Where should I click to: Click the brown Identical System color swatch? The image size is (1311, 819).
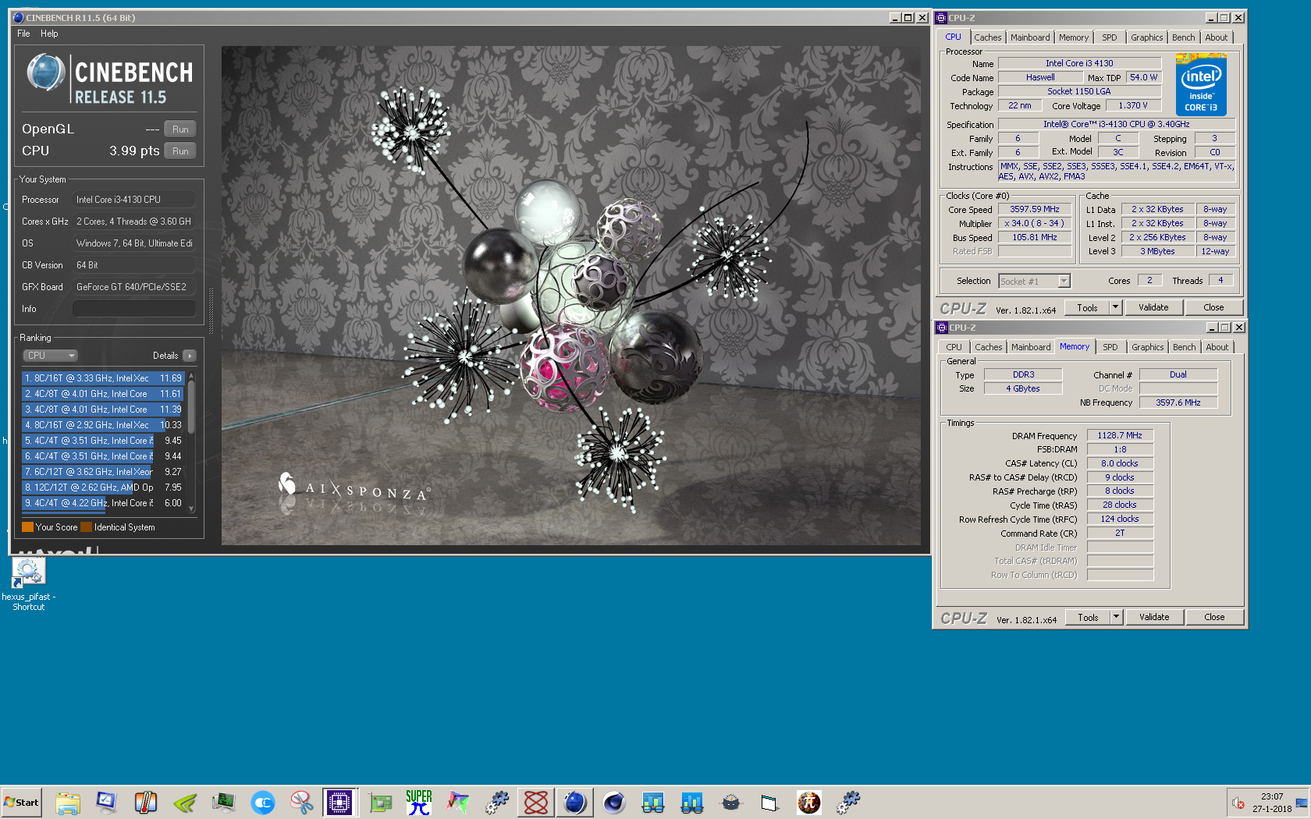coord(86,527)
